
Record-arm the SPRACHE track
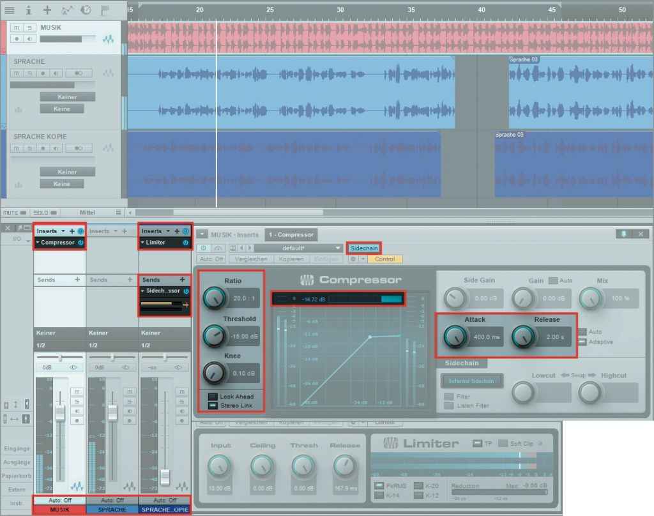pyautogui.click(x=43, y=73)
